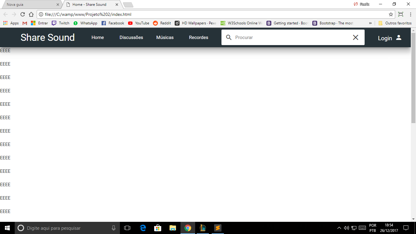Show hidden system tray icons
Screen dimensions: 416x234
click(x=339, y=228)
